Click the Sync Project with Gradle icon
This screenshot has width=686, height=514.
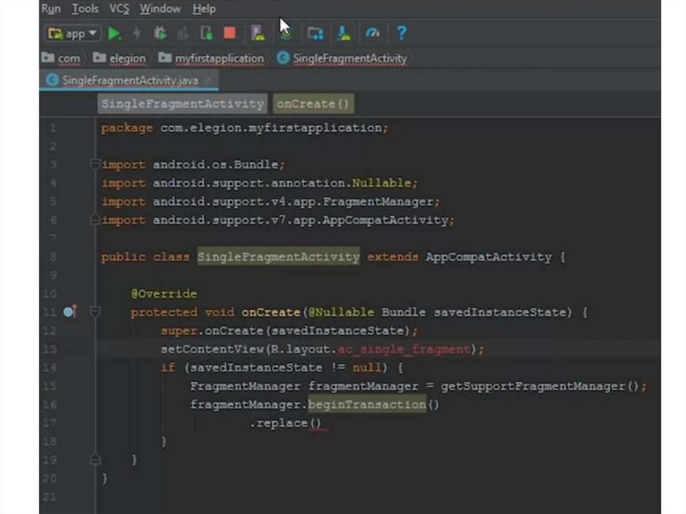point(285,33)
